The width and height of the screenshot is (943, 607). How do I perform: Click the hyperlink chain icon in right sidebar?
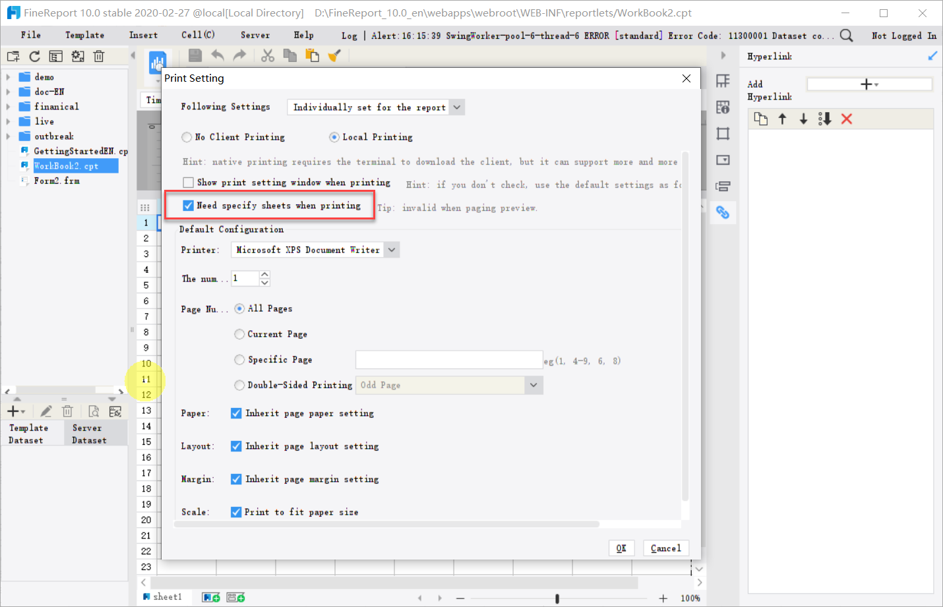pyautogui.click(x=723, y=212)
